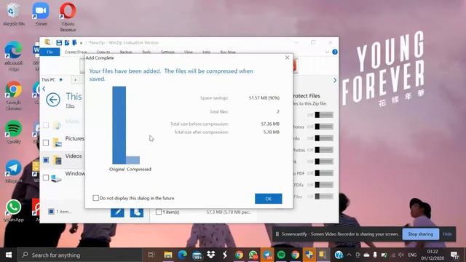Toggle the '1 item...' selection checkbox at pane bottom

51,212
